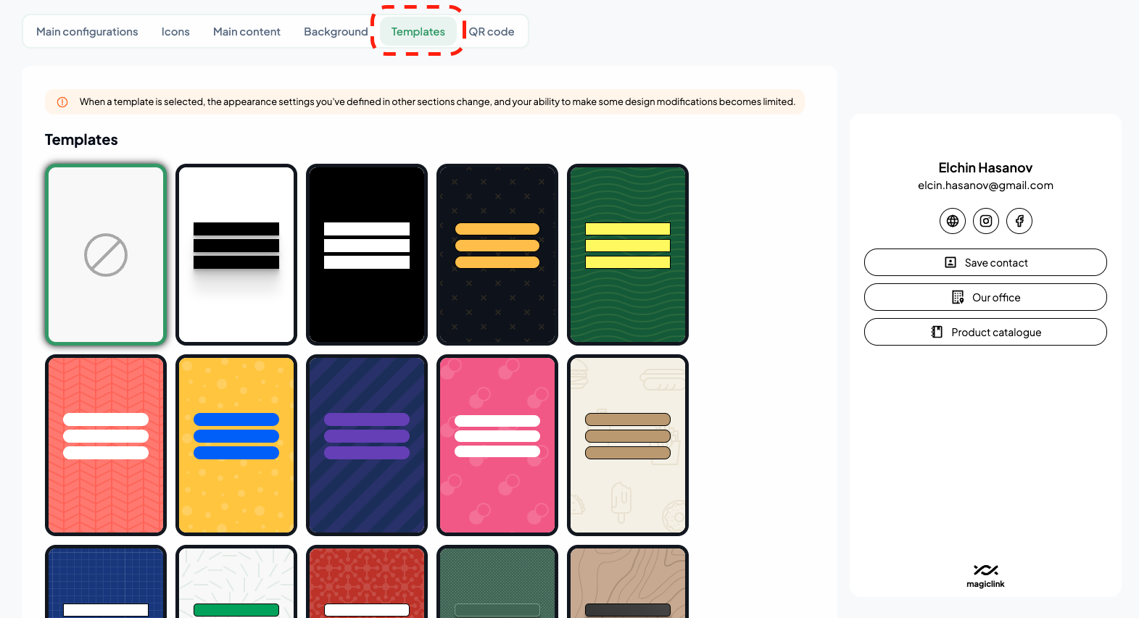Viewport: 1139px width, 618px height.
Task: Open the Product catalogue button
Action: click(x=985, y=332)
